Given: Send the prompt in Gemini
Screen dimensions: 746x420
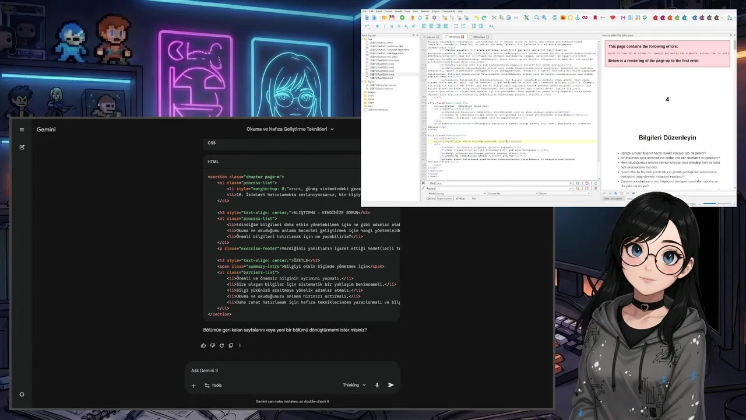Looking at the screenshot, I should 391,385.
